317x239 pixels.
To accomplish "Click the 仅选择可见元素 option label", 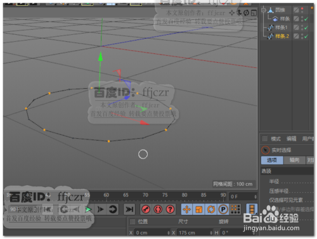I will pos(286,200).
